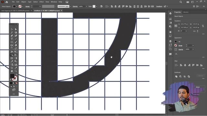The height and width of the screenshot is (116, 207).
Task: Select the Lasso tool
Action: click(16, 32)
